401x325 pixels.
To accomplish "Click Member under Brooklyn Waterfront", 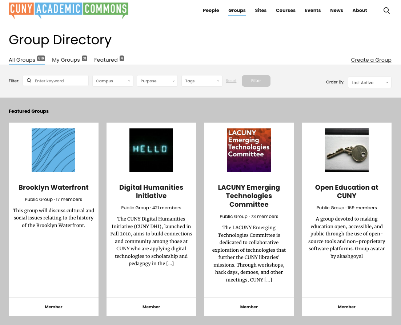I will click(x=53, y=307).
